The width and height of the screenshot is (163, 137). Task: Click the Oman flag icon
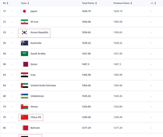24,107
